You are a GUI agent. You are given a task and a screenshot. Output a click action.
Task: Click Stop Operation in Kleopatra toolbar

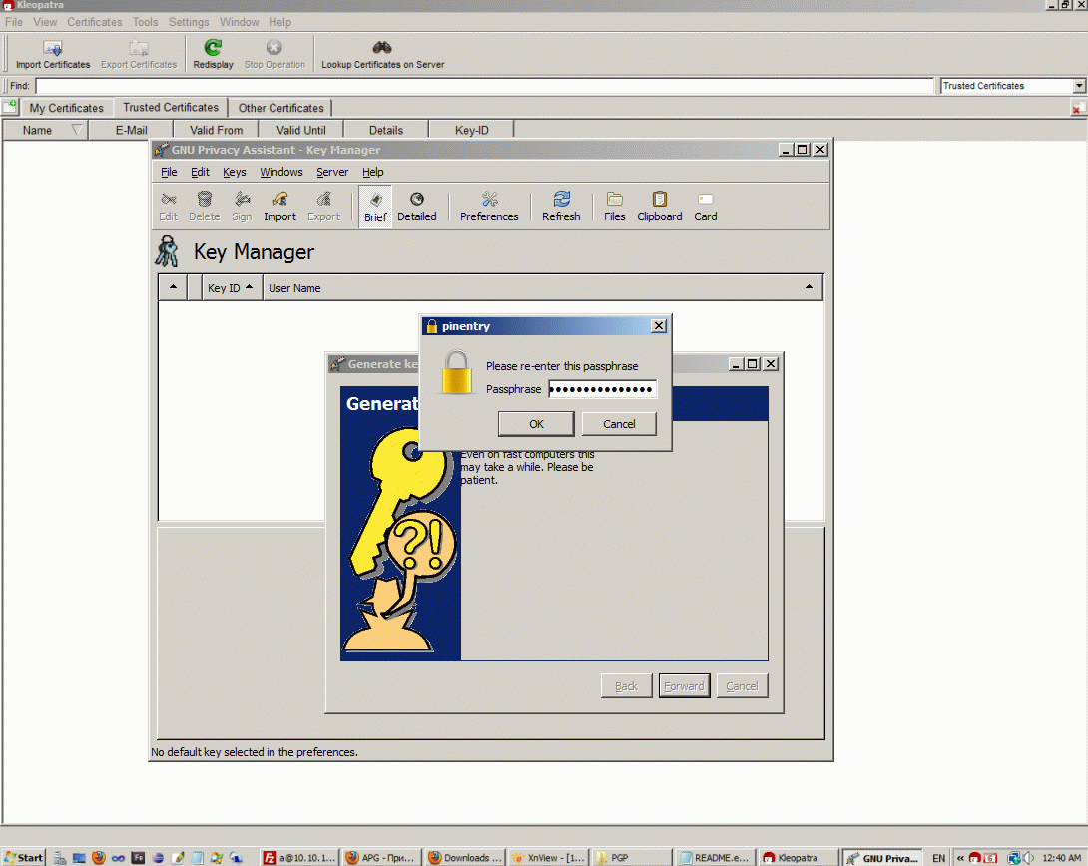[274, 54]
